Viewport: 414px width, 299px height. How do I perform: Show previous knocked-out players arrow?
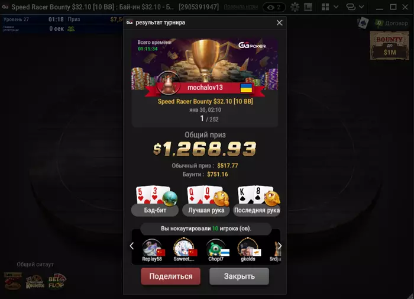(132, 246)
